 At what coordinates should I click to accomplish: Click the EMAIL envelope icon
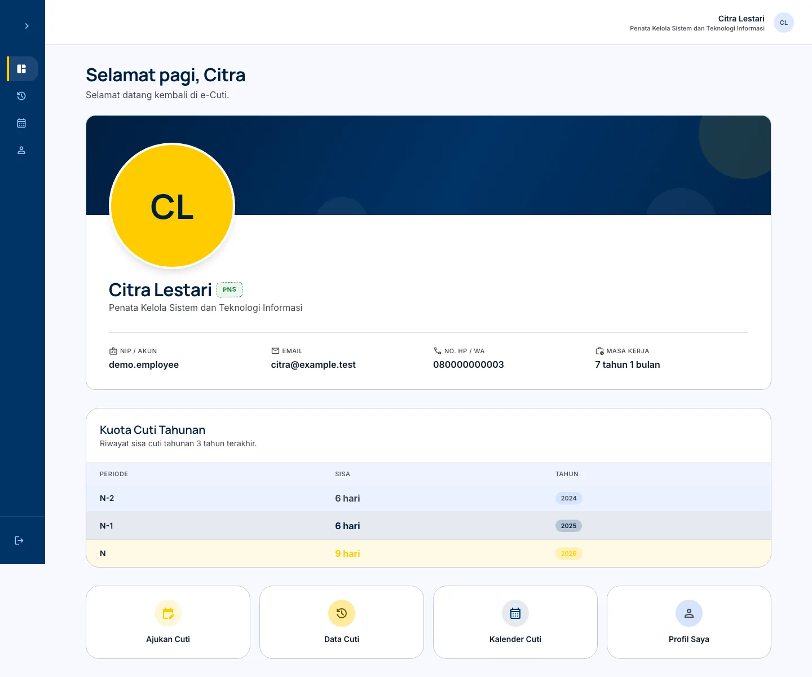(x=275, y=351)
